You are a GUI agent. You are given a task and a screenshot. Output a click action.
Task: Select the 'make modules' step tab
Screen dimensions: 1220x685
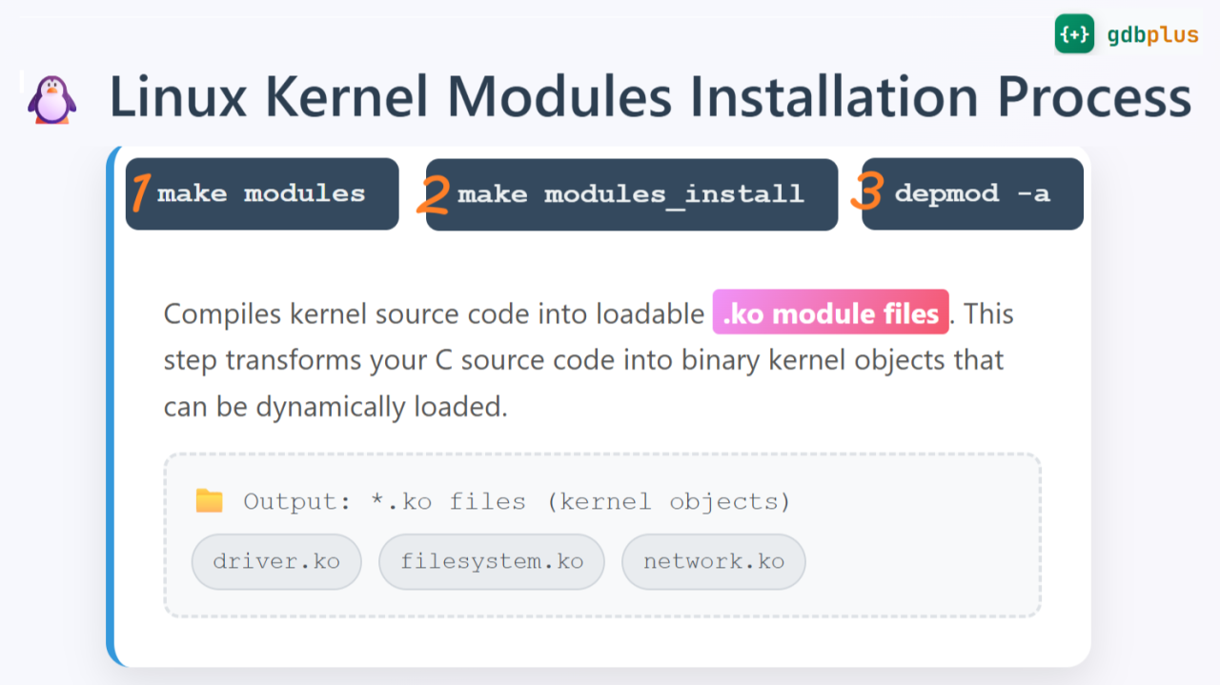tap(262, 194)
